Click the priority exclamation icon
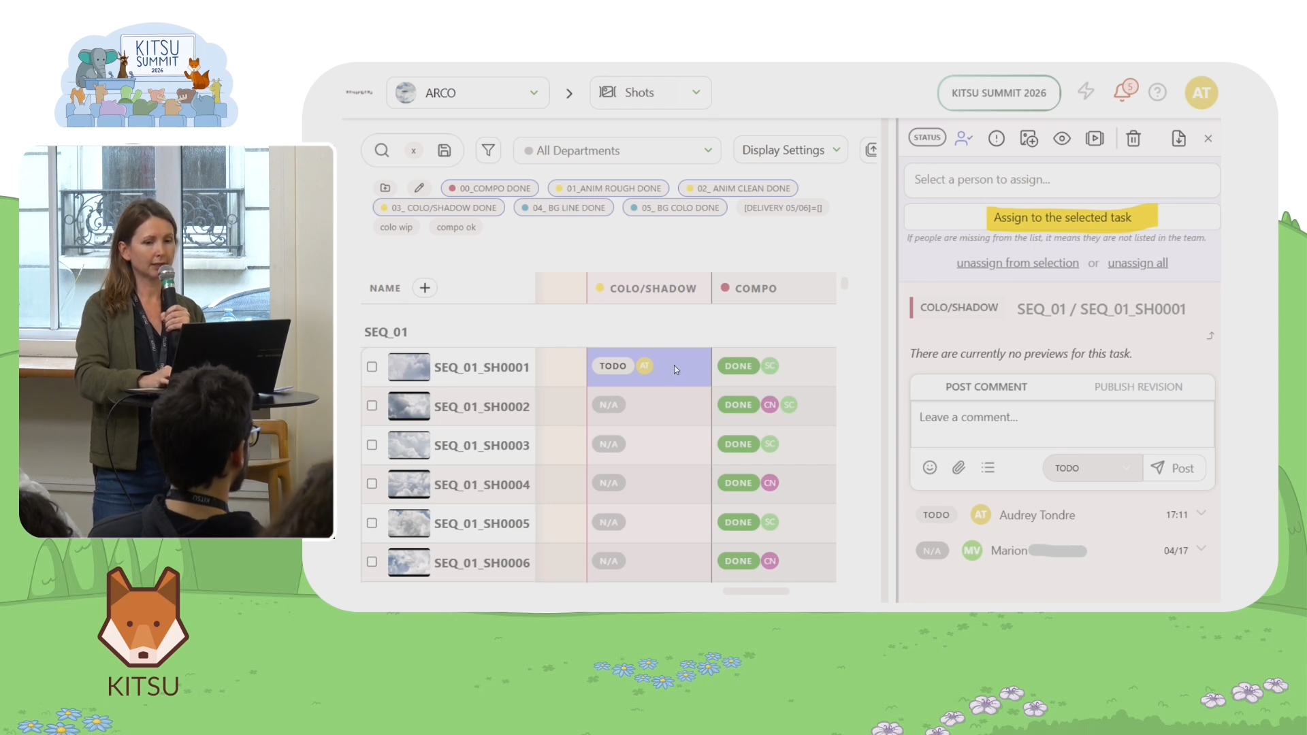1307x735 pixels. 997,139
